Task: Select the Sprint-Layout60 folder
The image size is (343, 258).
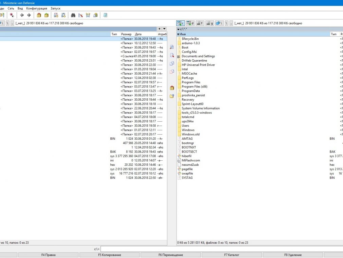Action: (193, 104)
